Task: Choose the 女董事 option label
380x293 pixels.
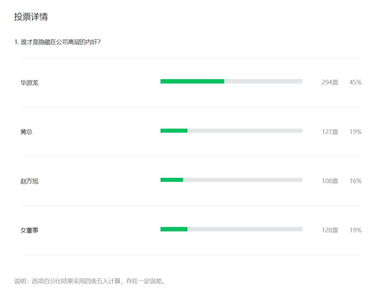Action: click(x=29, y=230)
